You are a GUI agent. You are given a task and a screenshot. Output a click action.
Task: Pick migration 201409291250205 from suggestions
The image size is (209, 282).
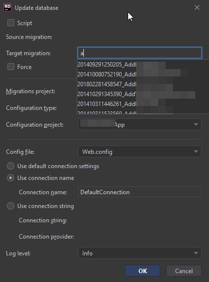pos(143,65)
